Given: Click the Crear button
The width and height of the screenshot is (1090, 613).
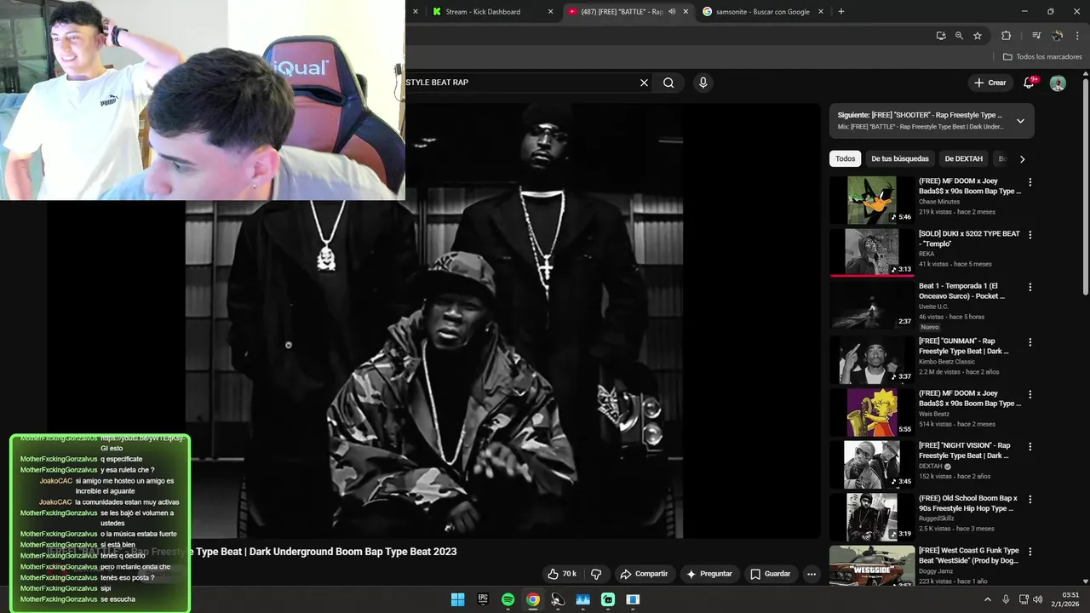Looking at the screenshot, I should click(x=990, y=83).
